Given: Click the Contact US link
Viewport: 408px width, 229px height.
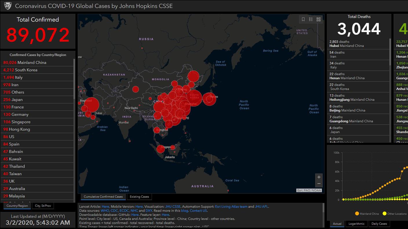Looking at the screenshot, I should 198,211.
